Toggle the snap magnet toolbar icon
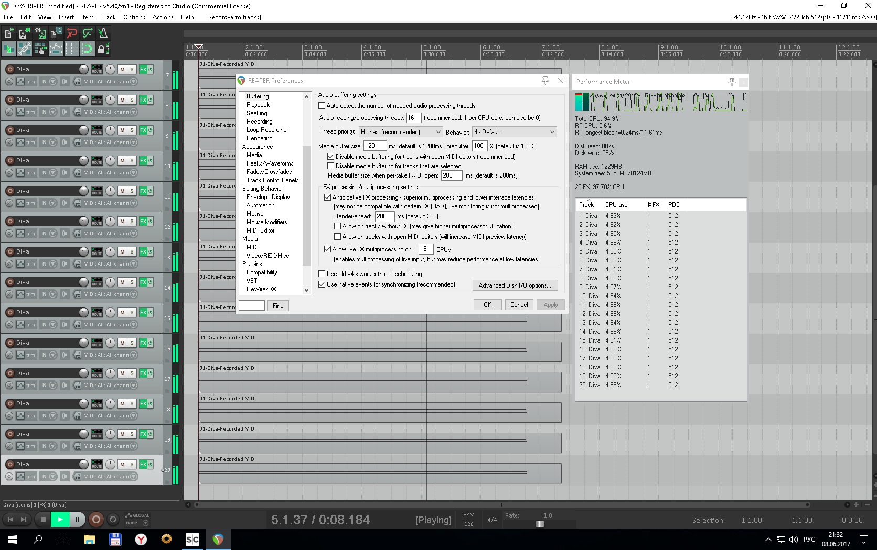The width and height of the screenshot is (877, 550). click(88, 49)
